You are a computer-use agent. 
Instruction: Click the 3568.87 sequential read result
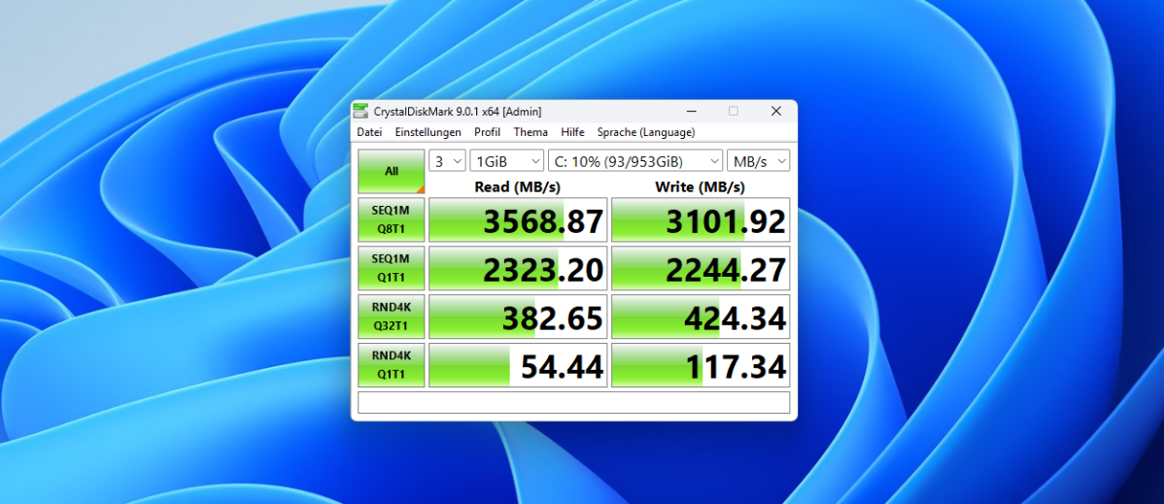518,220
